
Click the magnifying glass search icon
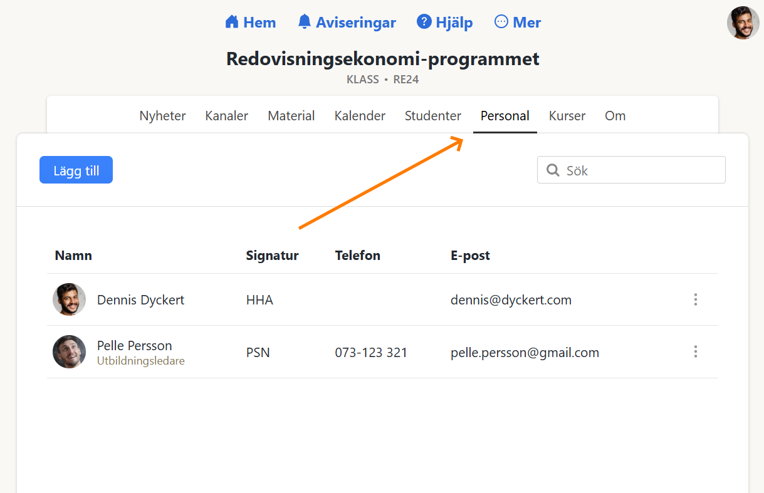point(553,170)
